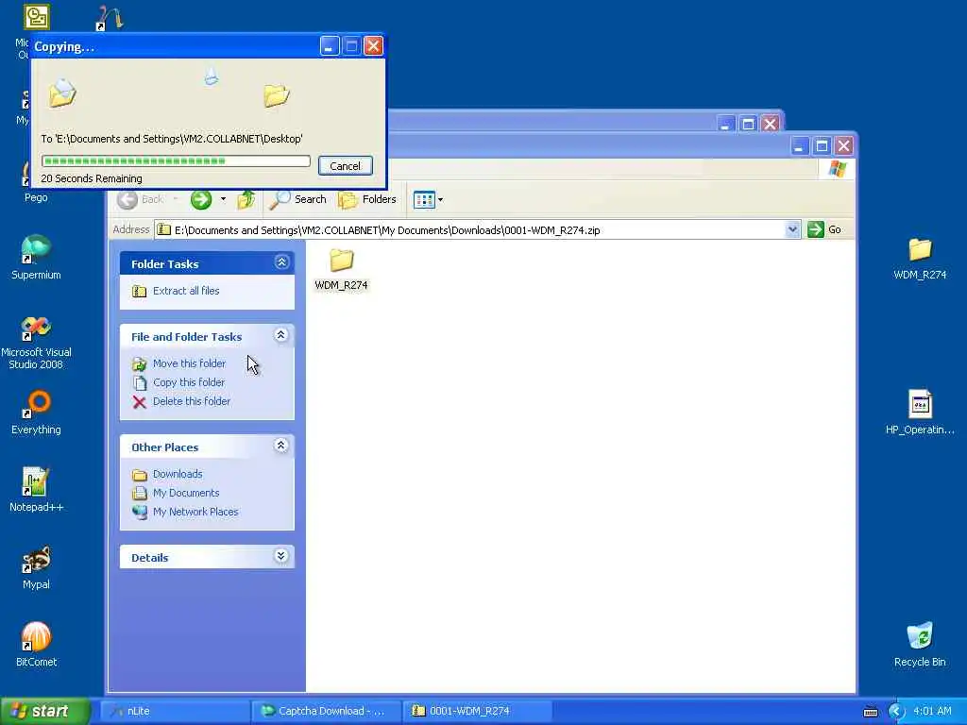Toggle the Folders pane button
Image resolution: width=967 pixels, height=725 pixels.
click(367, 199)
